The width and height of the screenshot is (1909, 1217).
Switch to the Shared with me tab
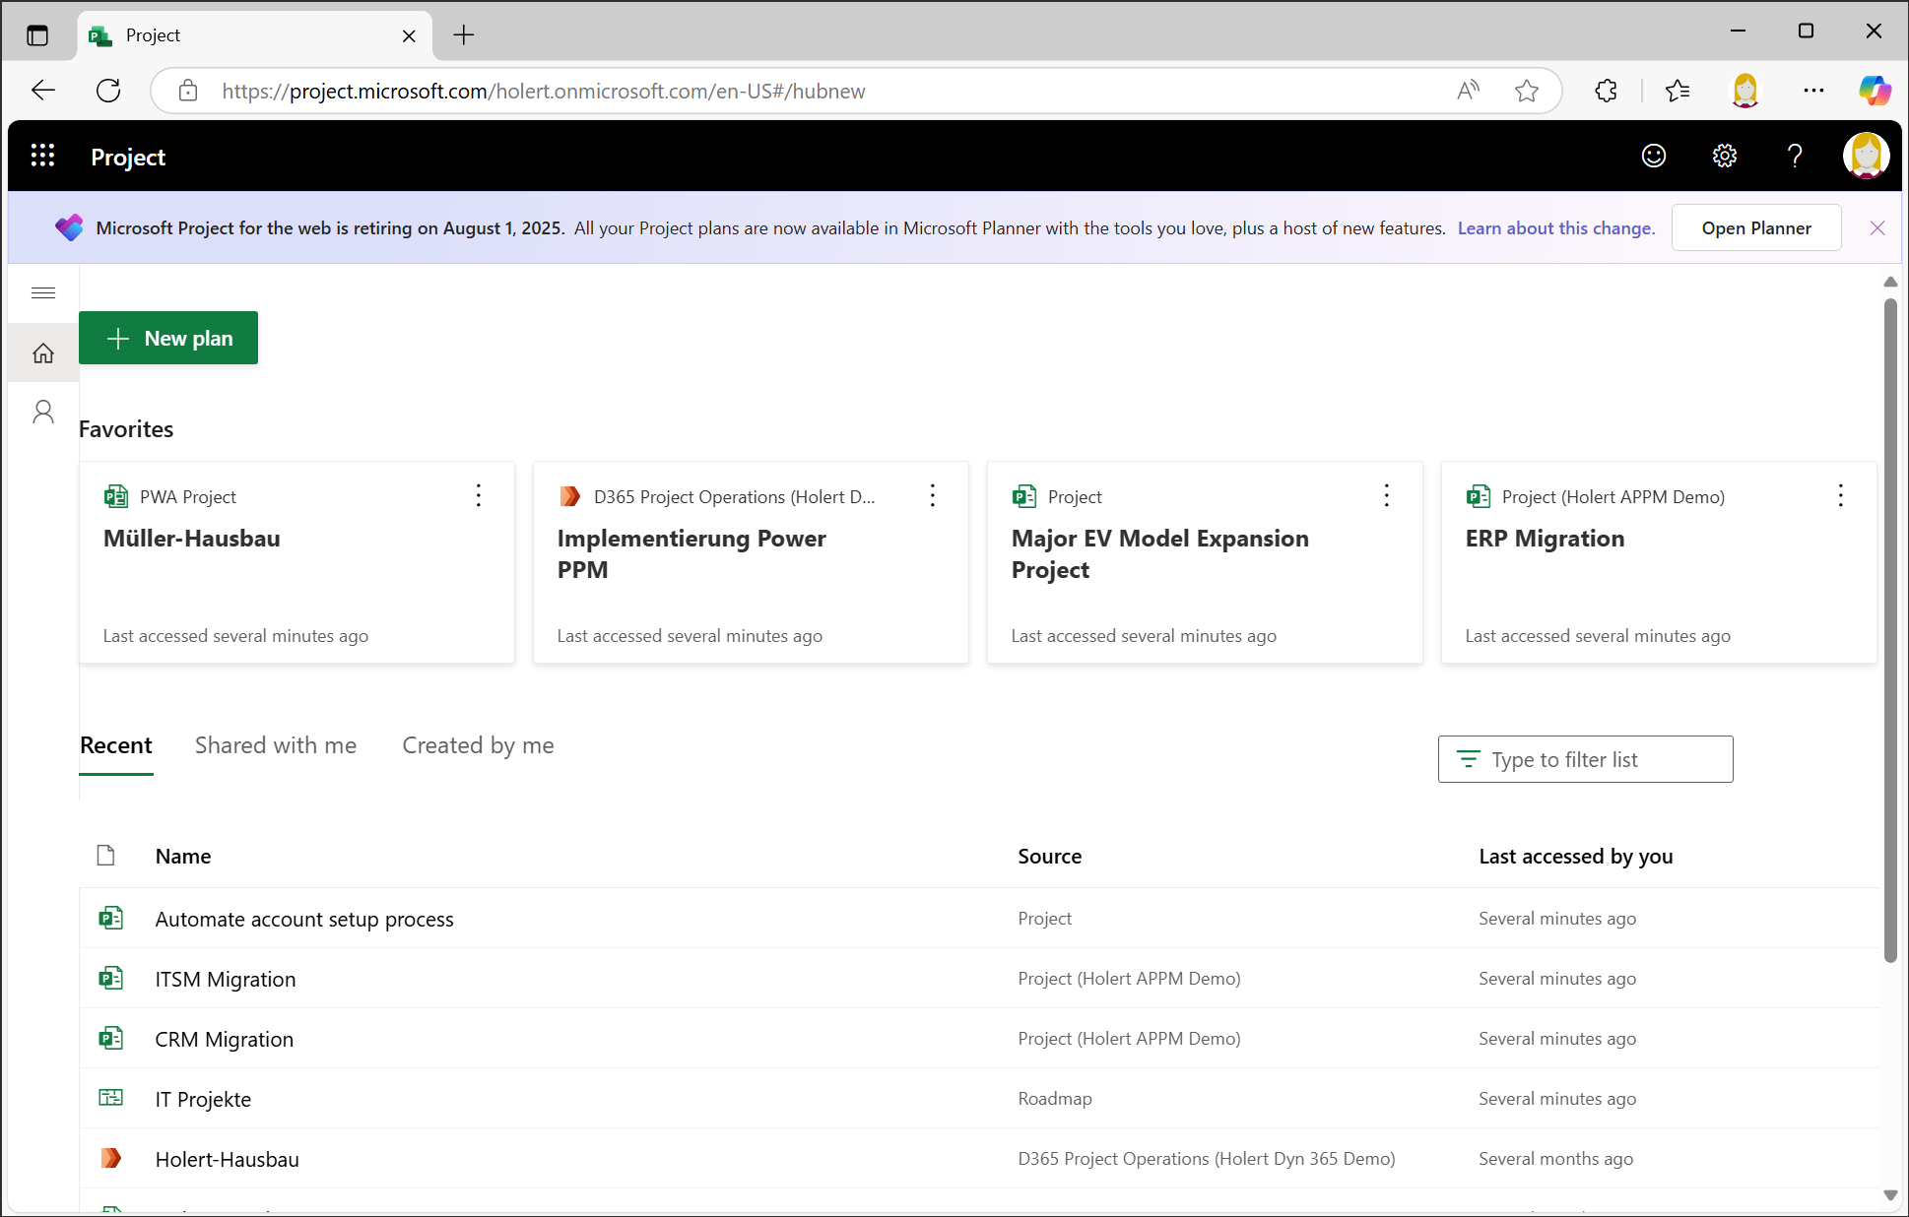(x=276, y=745)
